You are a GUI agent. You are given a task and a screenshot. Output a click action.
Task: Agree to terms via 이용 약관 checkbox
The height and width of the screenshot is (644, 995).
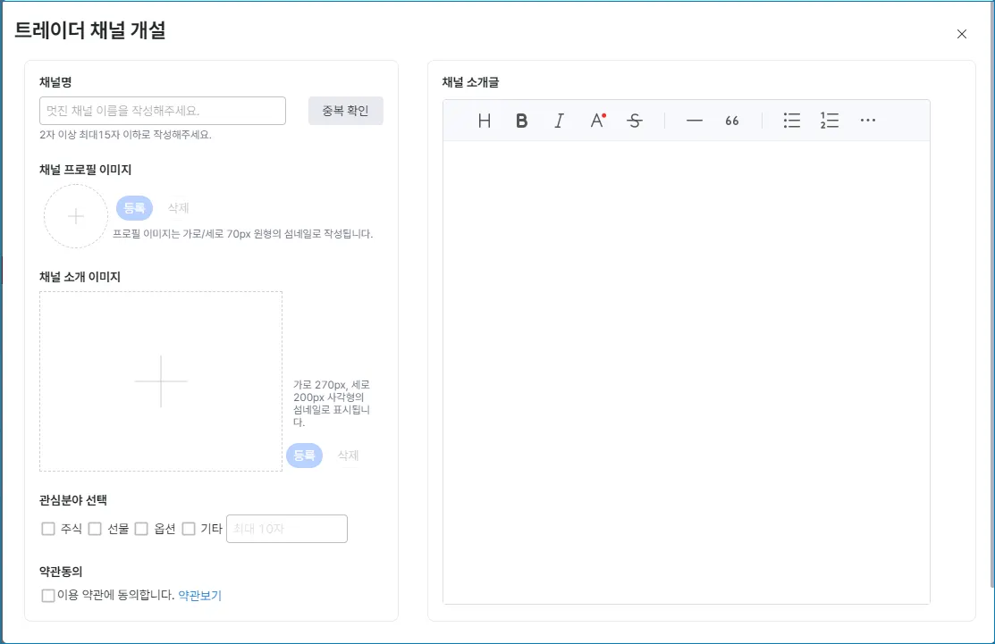point(48,595)
